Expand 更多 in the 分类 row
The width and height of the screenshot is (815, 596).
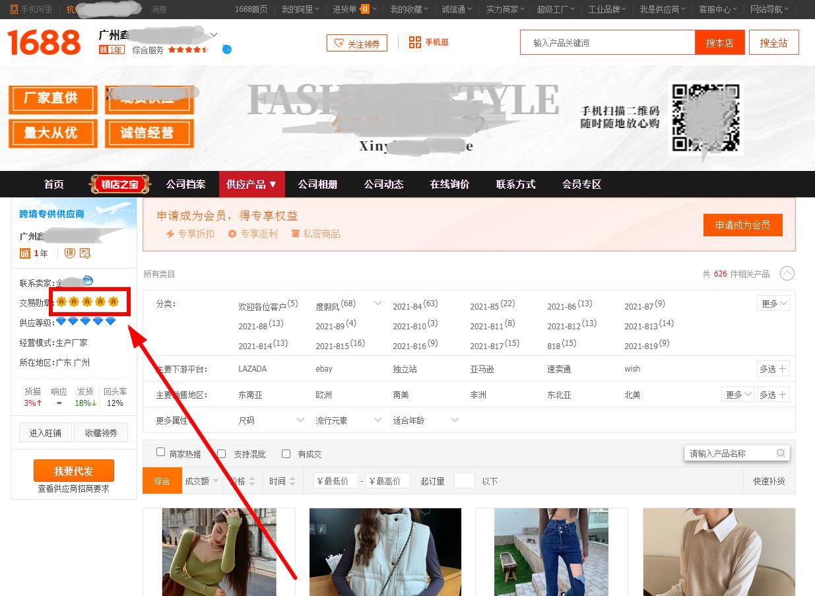[x=773, y=304]
